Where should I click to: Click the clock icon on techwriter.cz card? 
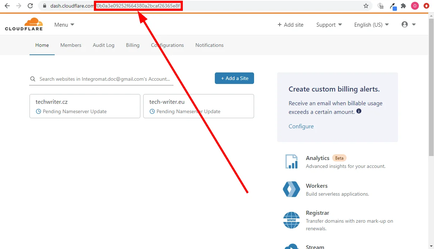(39, 111)
